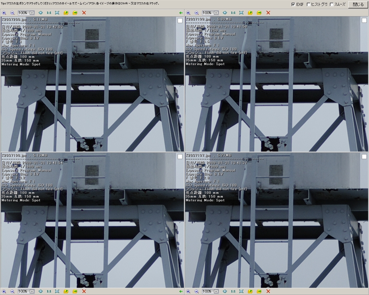369x295 pixels.
Task: Zoom out on the X2037200.jpg pane
Action: click(x=13, y=13)
